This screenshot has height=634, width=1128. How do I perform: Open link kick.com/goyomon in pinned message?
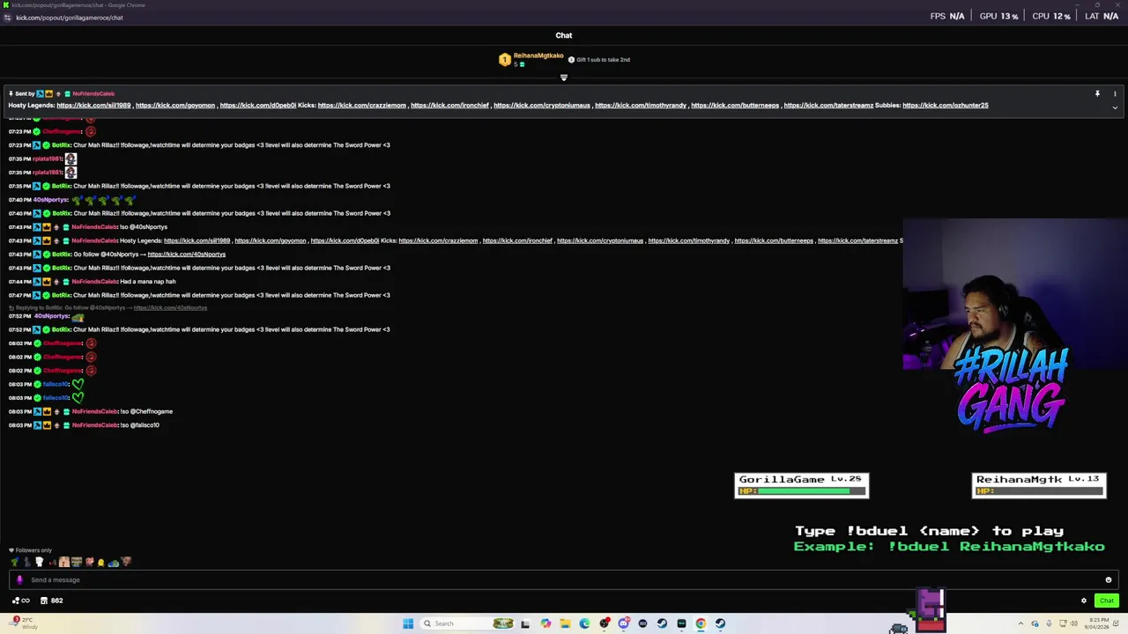tap(175, 106)
